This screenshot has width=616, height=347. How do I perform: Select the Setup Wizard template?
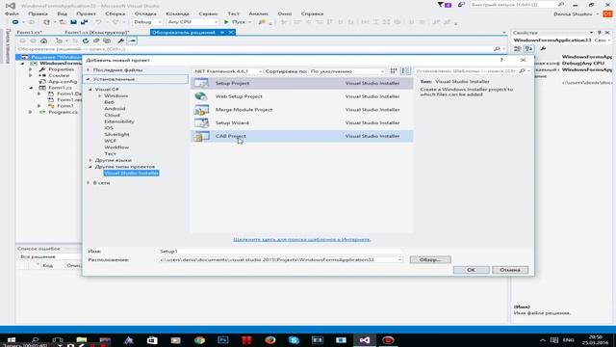[x=301, y=122]
